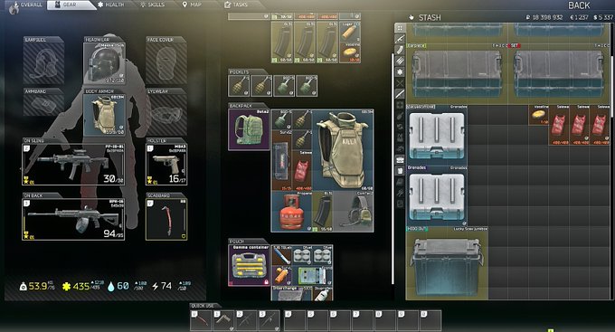
Task: Select the orange splint in pouch
Action: point(281,276)
